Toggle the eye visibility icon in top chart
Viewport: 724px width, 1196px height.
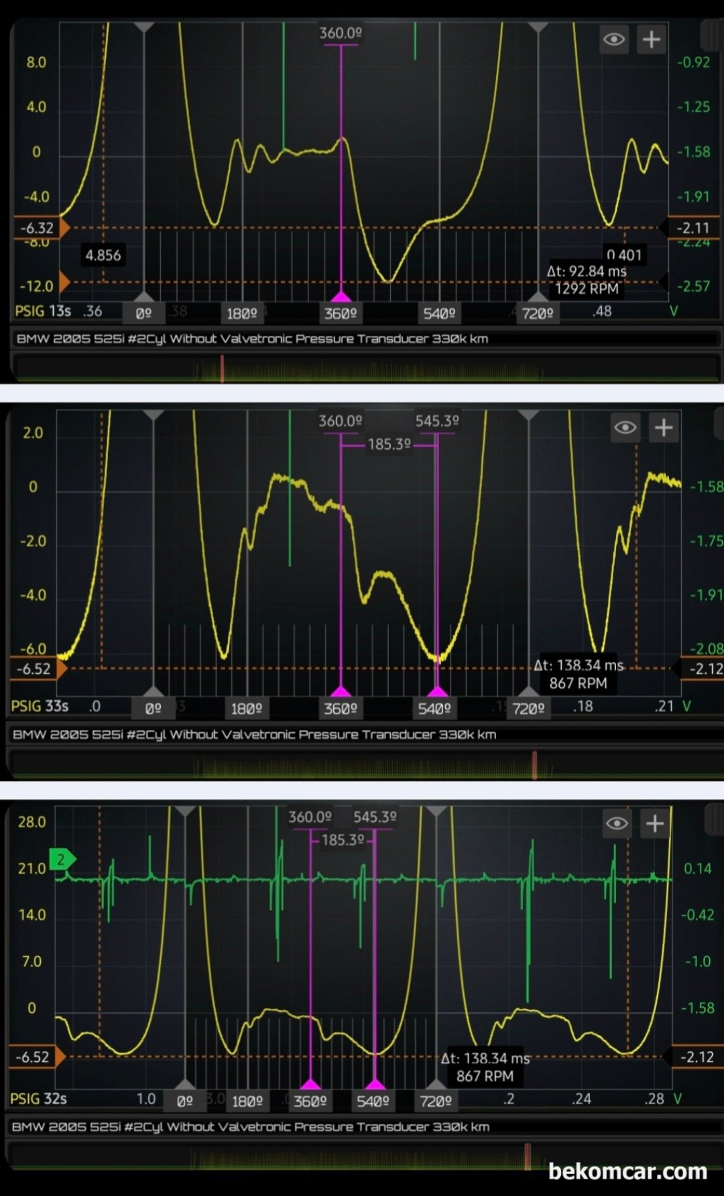point(613,40)
